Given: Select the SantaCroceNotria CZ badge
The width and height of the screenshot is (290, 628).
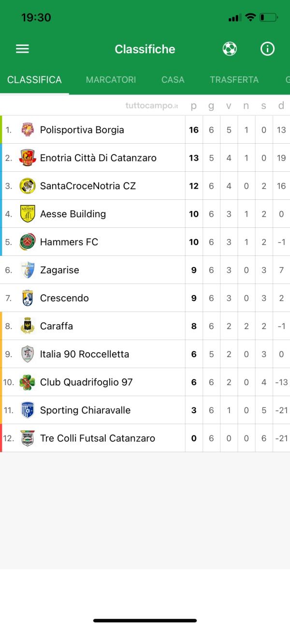Looking at the screenshot, I should pyautogui.click(x=28, y=185).
